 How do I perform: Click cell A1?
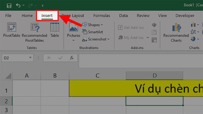[27, 88]
